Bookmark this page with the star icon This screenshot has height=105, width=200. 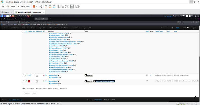182,22
